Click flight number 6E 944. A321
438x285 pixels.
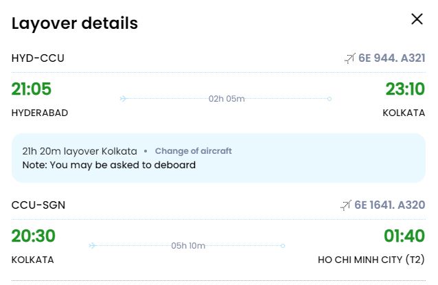pyautogui.click(x=391, y=58)
